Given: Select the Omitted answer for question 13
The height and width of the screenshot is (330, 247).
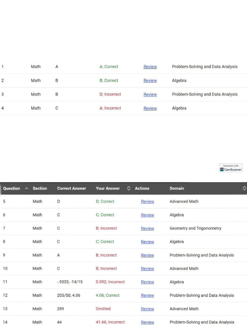Looking at the screenshot, I should (x=103, y=309).
